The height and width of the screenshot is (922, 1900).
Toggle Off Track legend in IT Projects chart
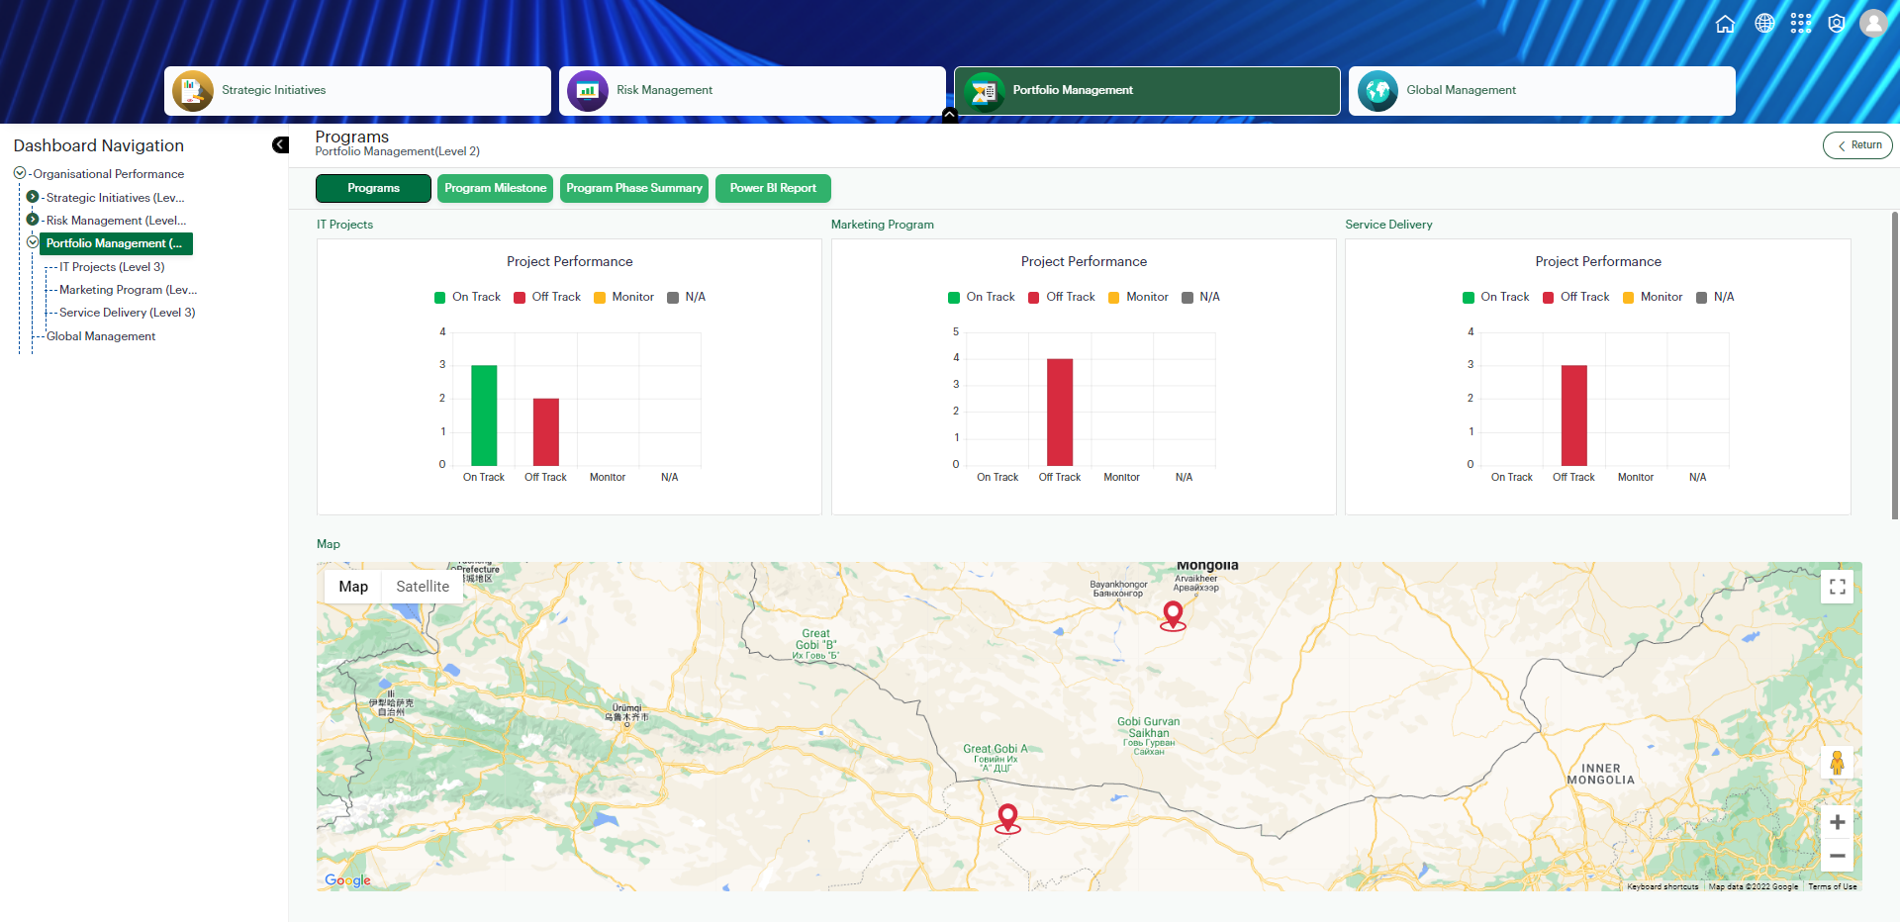[x=547, y=297]
